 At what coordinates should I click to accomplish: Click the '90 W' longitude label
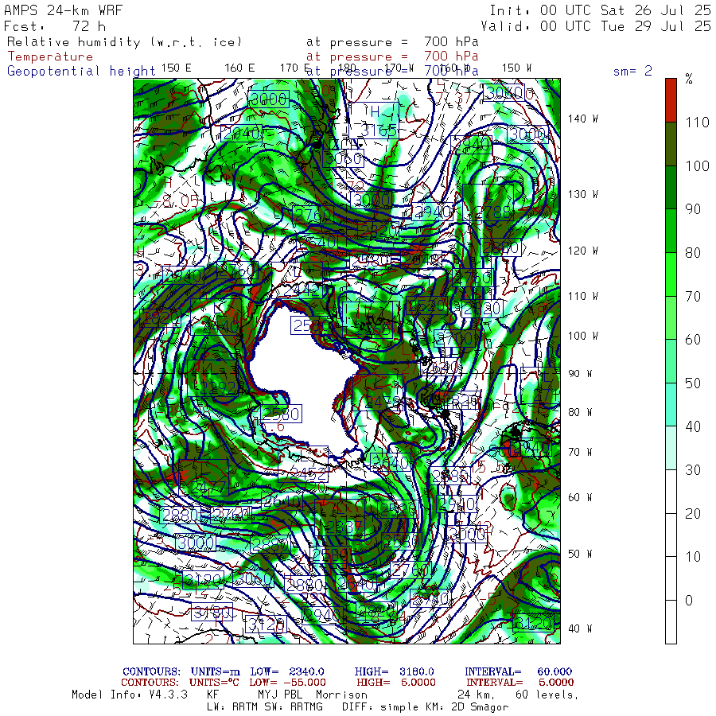point(580,374)
